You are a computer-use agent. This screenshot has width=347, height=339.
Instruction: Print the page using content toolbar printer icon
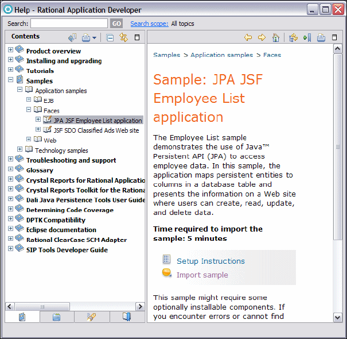point(321,37)
